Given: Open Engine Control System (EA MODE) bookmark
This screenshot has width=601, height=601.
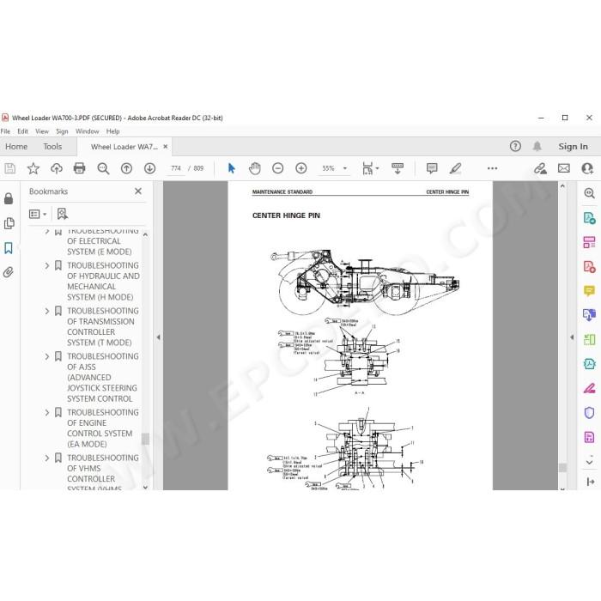Looking at the screenshot, I should 103,428.
